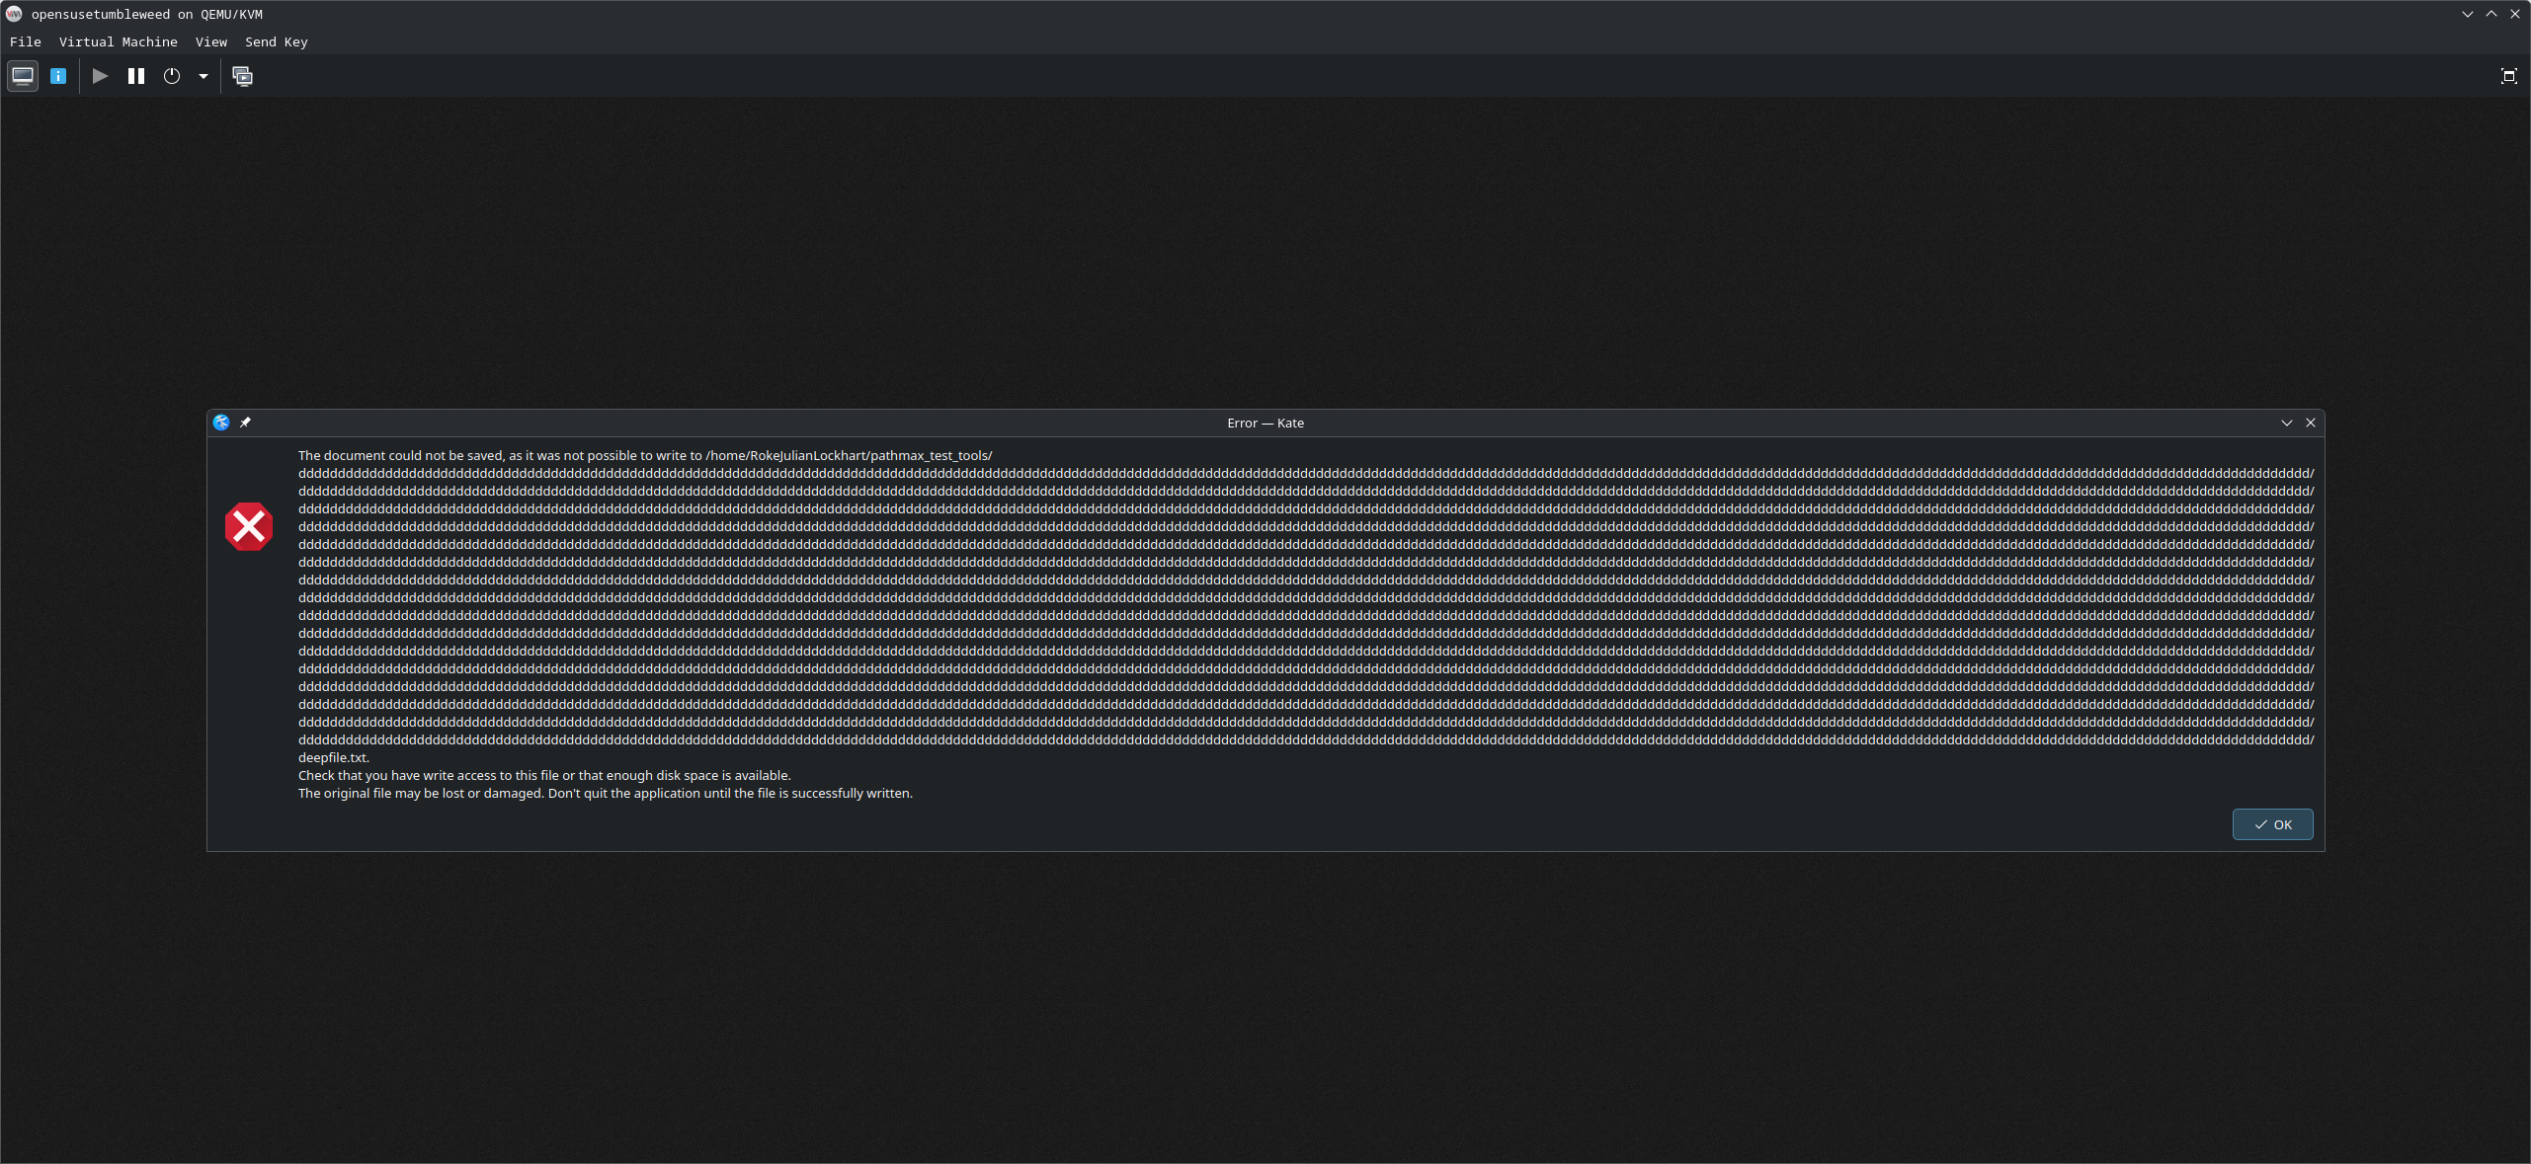
Task: Show virtual hardware details info icon
Action: click(x=58, y=76)
